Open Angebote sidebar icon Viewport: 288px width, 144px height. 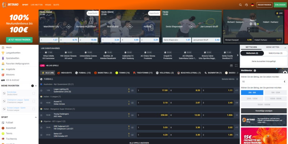pyautogui.click(x=3, y=69)
